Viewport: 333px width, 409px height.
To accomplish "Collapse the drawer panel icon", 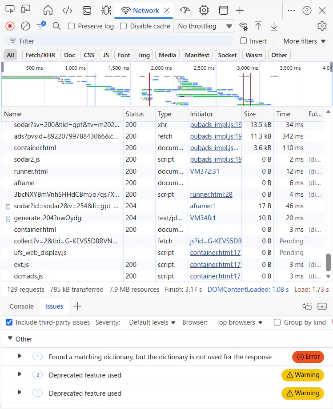I will [x=322, y=306].
